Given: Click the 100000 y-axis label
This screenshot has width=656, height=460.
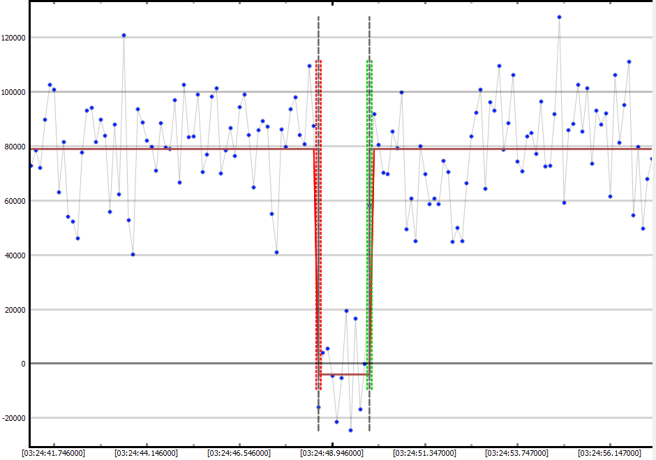Looking at the screenshot, I should pos(14,92).
